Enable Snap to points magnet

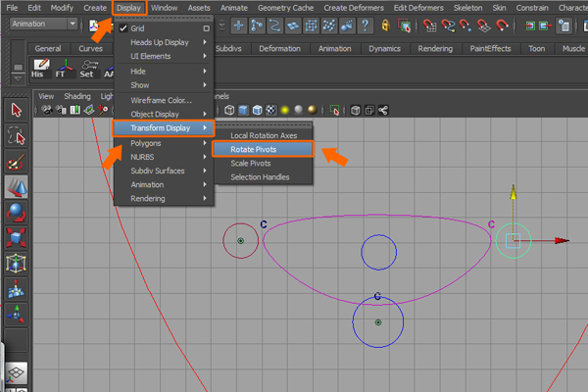(465, 25)
